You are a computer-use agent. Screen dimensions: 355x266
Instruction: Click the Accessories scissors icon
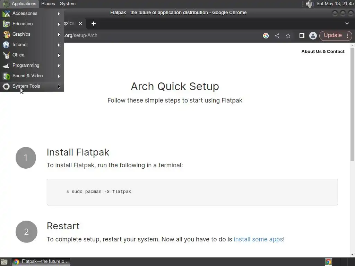tap(6, 14)
